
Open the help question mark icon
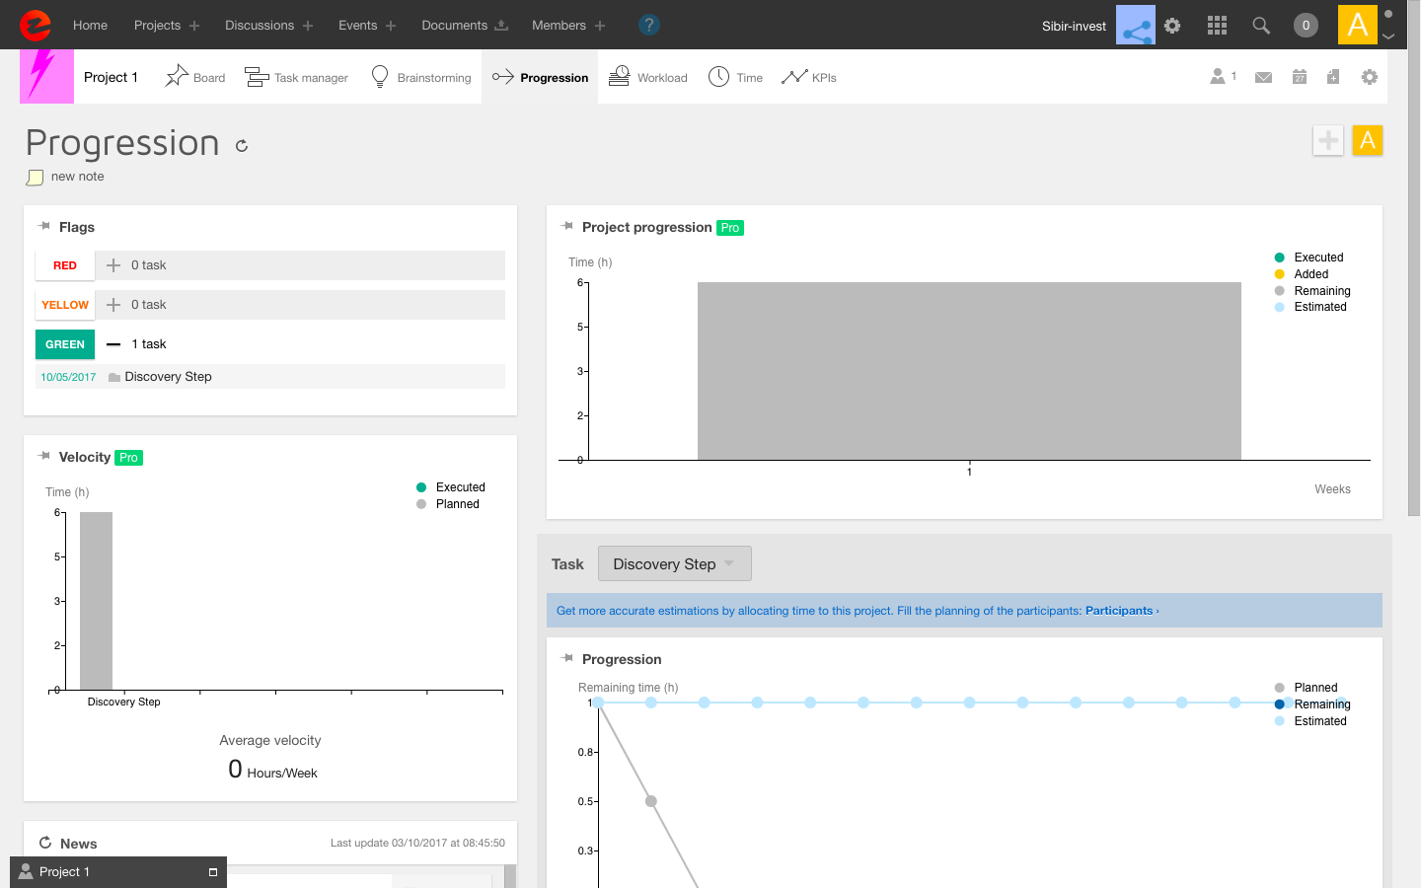(x=648, y=26)
